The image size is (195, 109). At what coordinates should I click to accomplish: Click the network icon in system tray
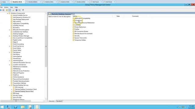(x=183, y=107)
